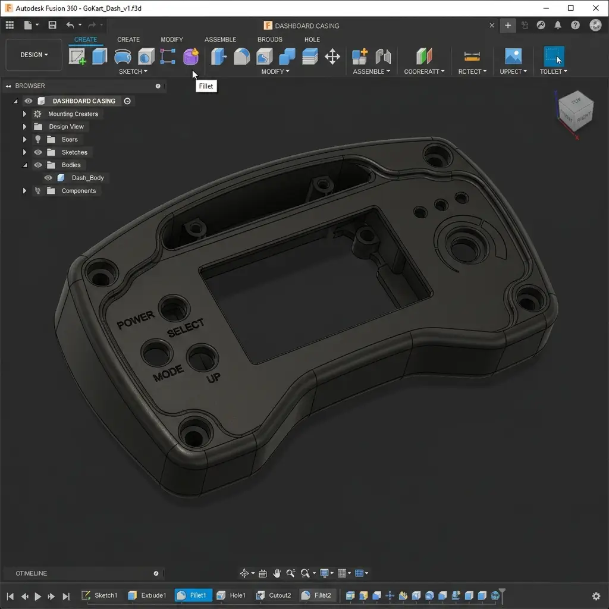Screen dimensions: 609x609
Task: Click the Revolve tool icon beside Extrude
Action: click(123, 56)
